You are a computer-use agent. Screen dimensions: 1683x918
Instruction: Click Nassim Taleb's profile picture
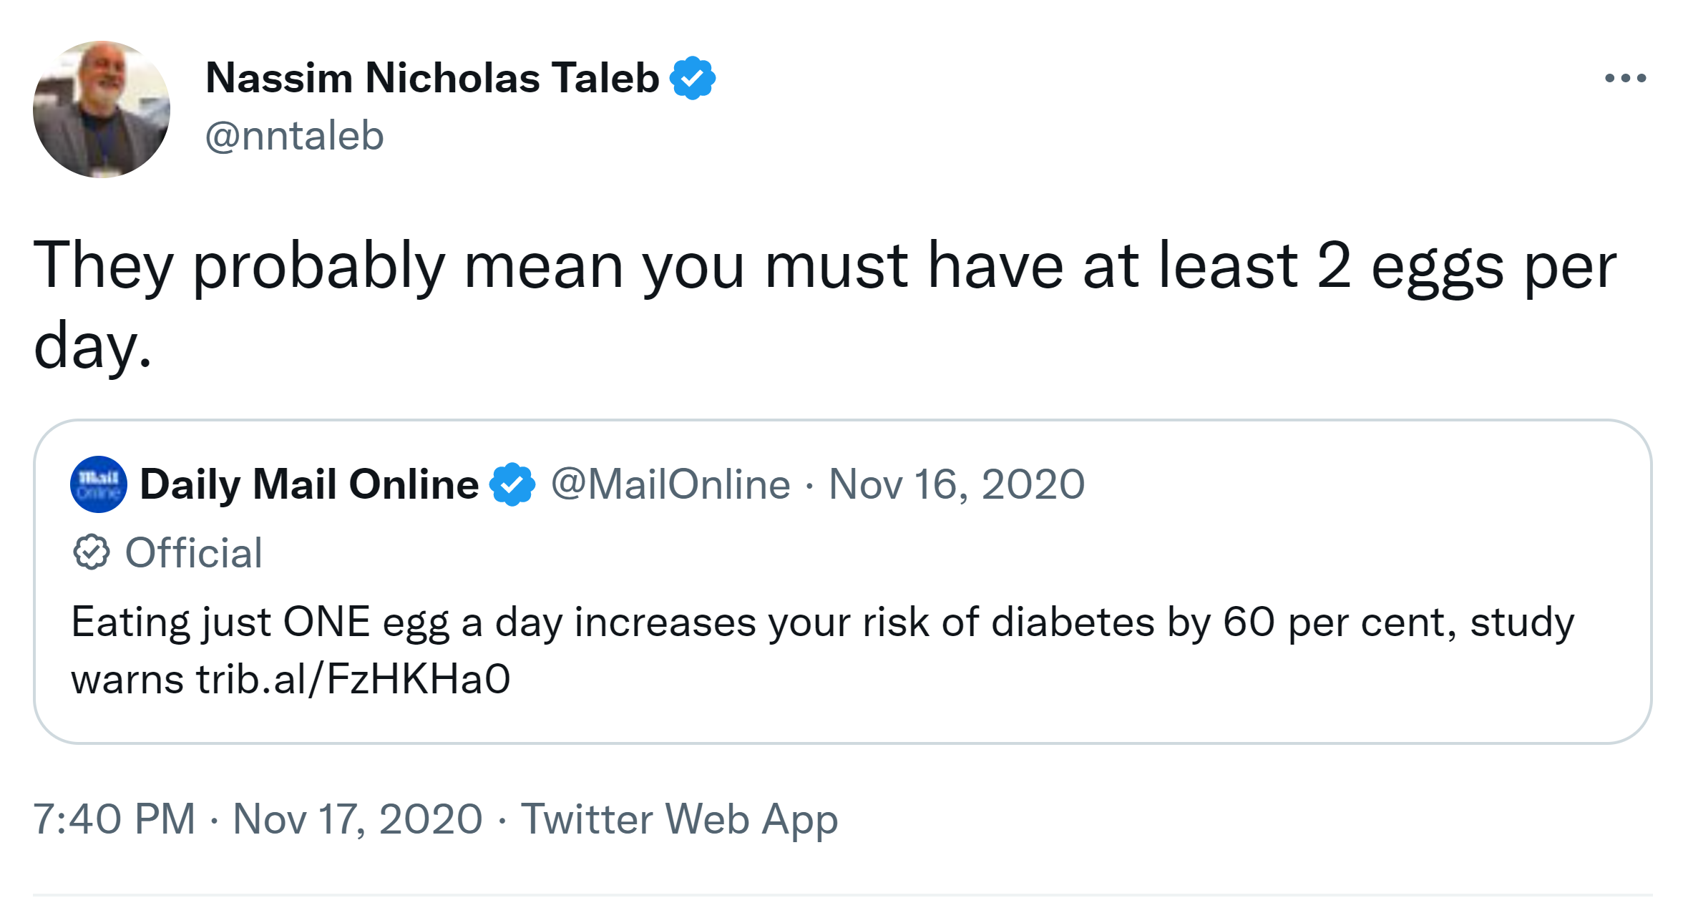pos(102,109)
